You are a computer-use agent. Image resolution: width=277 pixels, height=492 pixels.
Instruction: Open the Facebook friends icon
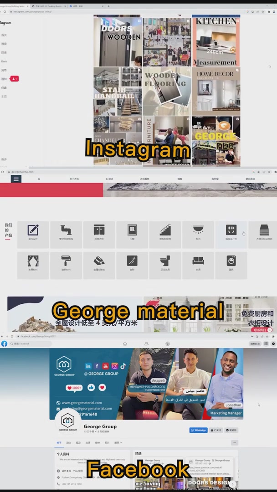(x=146, y=343)
